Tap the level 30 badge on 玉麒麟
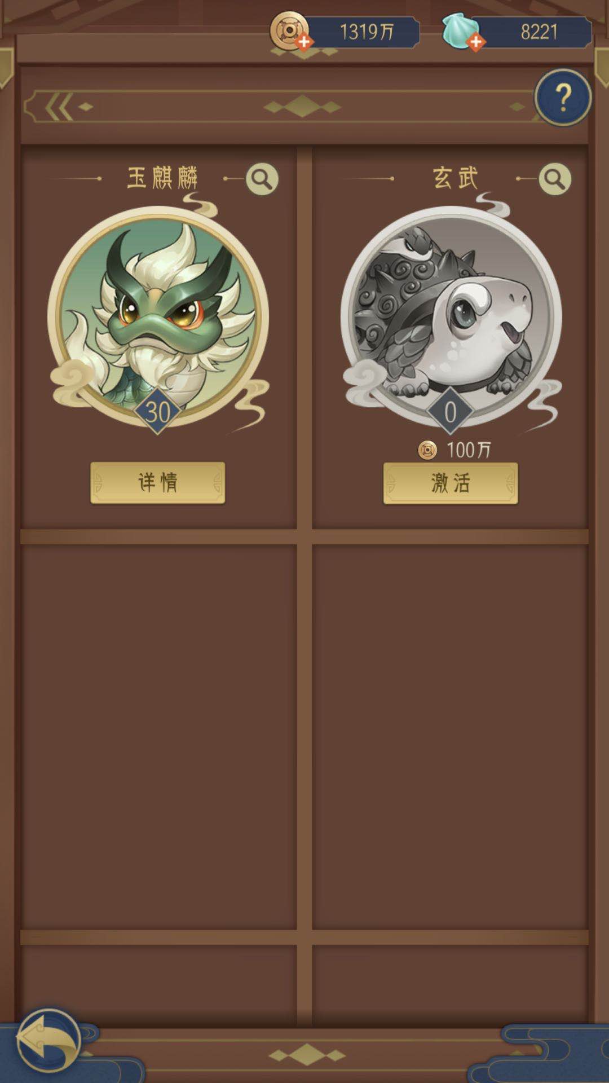This screenshot has width=609, height=1083. (158, 412)
